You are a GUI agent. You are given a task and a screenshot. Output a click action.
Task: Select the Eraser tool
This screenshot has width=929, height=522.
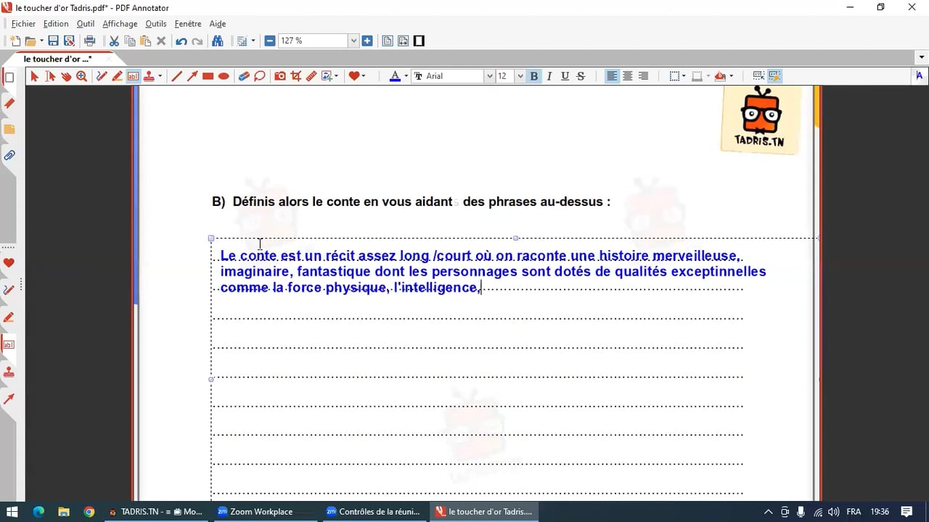coord(244,76)
